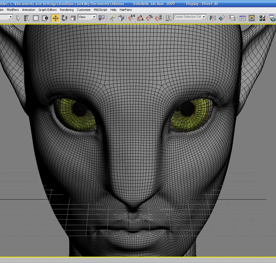
Task: Click the Use Pivot Point Center button
Action: [102, 18]
